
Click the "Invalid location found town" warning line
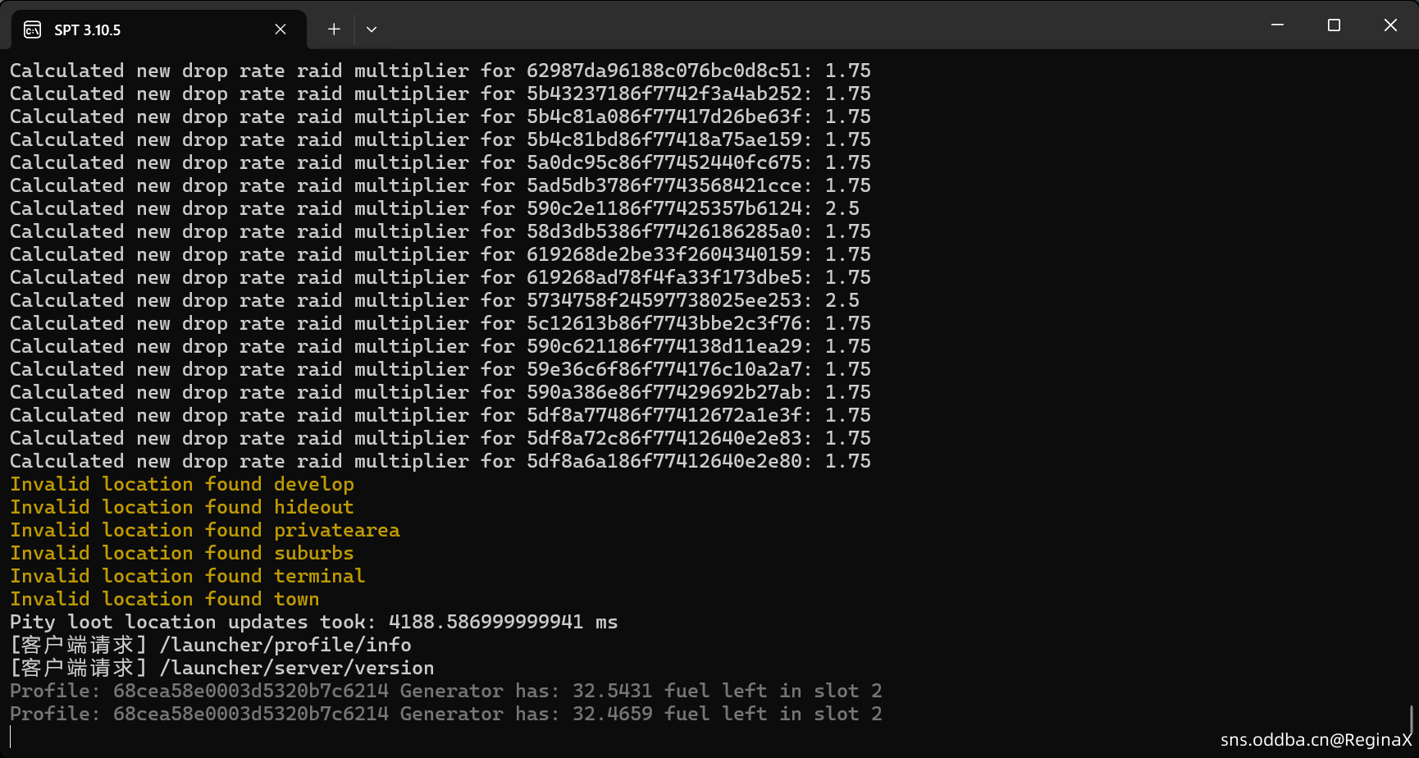[164, 600]
